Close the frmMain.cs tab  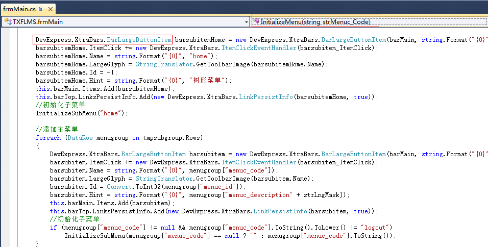[x=51, y=9]
